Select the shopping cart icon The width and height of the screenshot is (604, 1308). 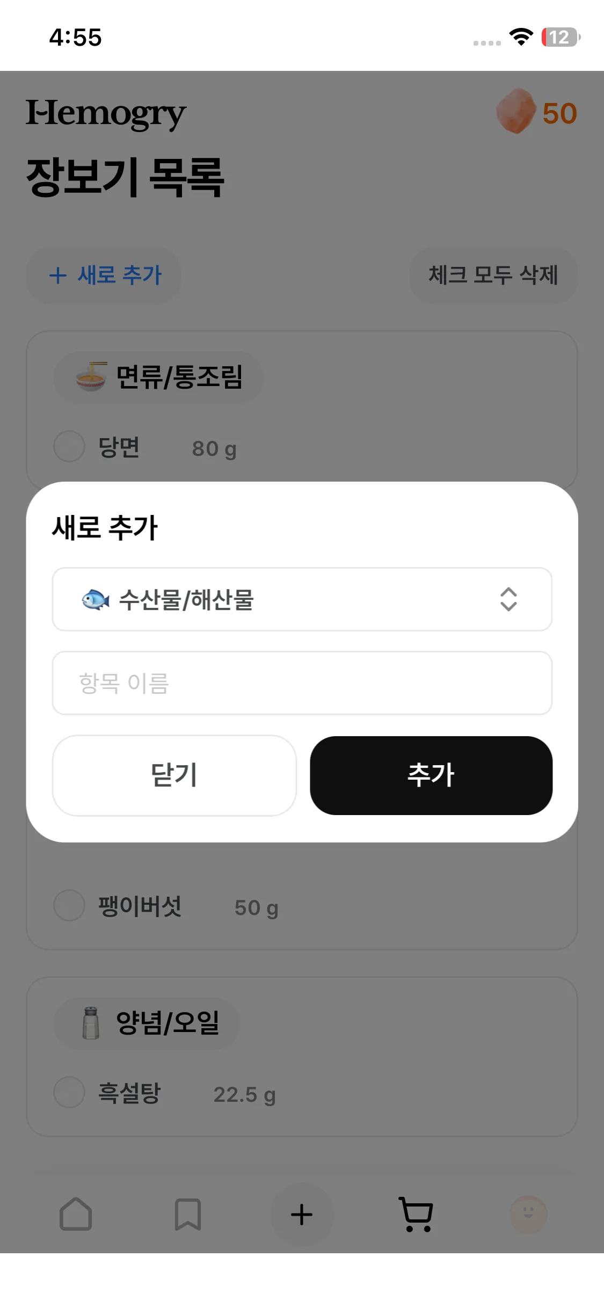[x=416, y=1214]
